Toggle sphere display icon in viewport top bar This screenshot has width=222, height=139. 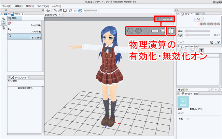pos(168,19)
